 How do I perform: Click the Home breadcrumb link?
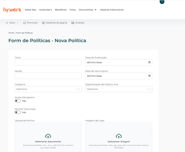pyautogui.click(x=11, y=33)
